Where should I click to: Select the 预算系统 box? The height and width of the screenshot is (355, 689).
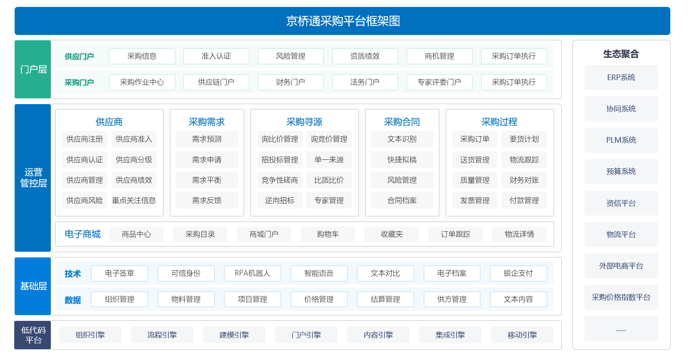coord(621,172)
